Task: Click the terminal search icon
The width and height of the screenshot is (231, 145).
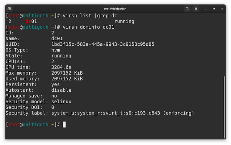Action: click(x=187, y=8)
